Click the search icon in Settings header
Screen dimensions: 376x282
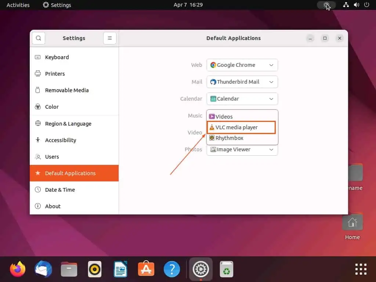tap(39, 38)
